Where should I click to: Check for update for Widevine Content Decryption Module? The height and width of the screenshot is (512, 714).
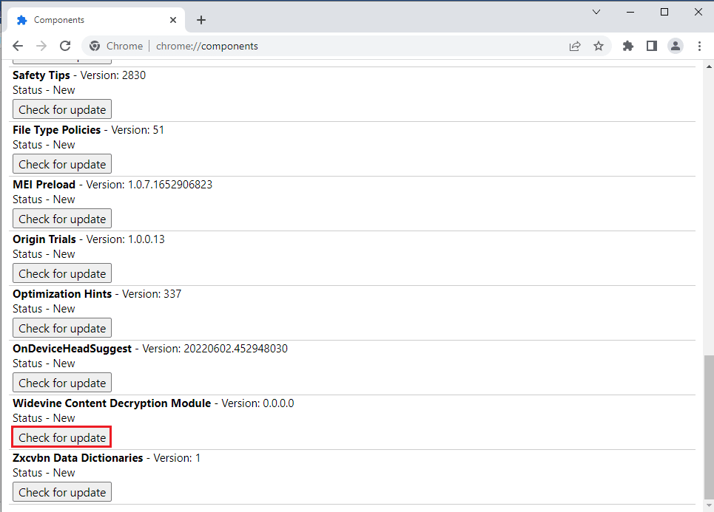tap(62, 437)
